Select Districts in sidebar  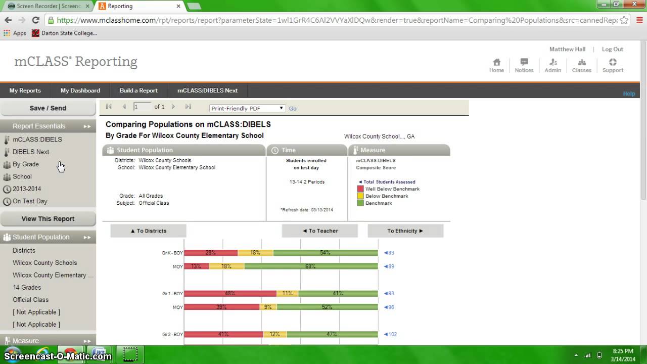tap(24, 251)
